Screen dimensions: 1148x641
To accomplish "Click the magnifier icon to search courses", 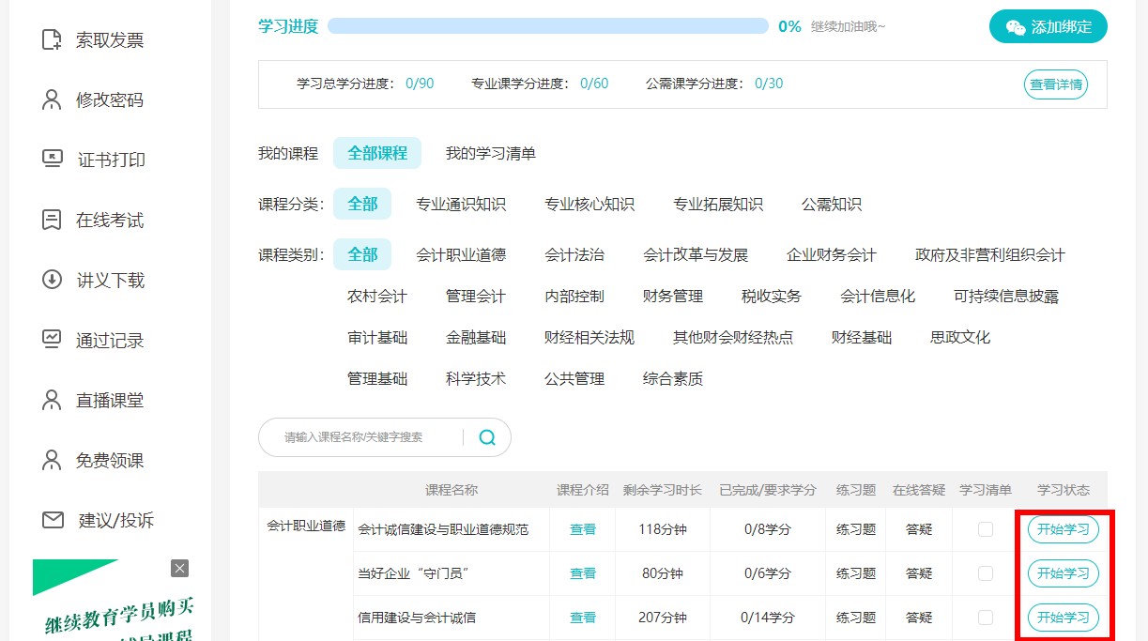I will [x=485, y=437].
